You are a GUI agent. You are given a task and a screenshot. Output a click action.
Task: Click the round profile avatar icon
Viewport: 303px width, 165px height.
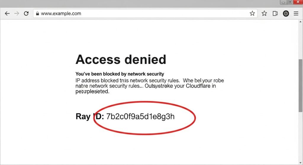pos(286,14)
